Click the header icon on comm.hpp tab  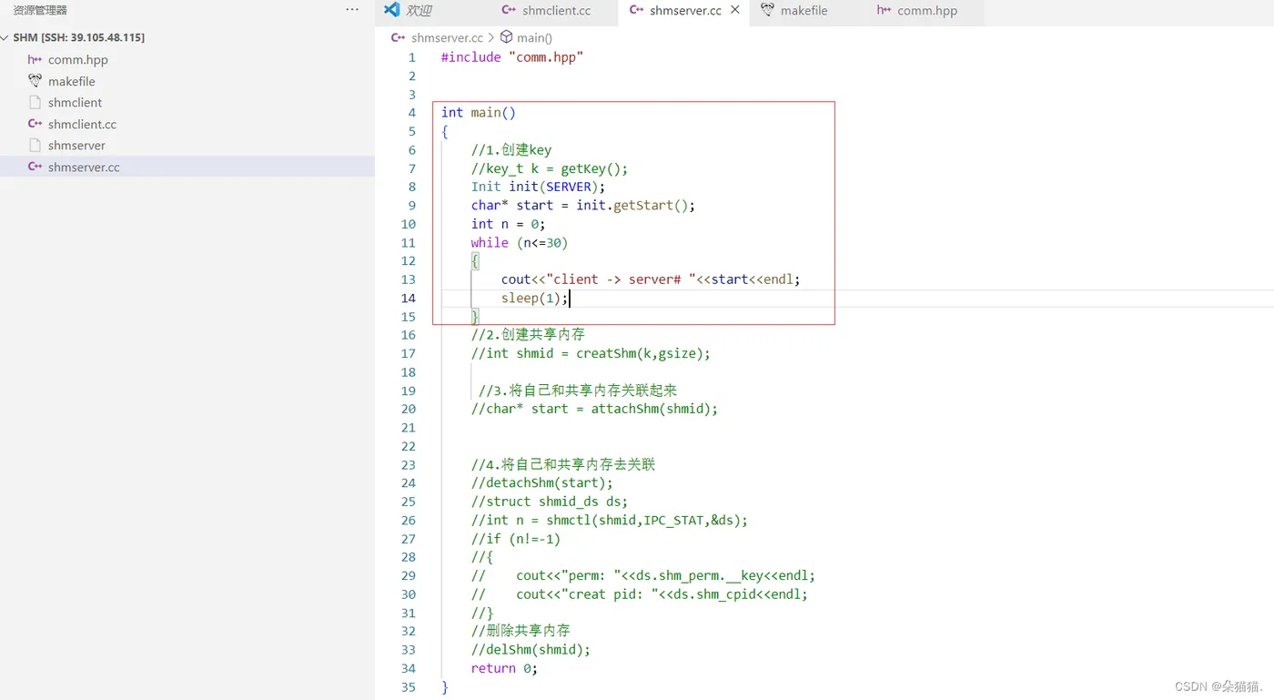(x=884, y=11)
